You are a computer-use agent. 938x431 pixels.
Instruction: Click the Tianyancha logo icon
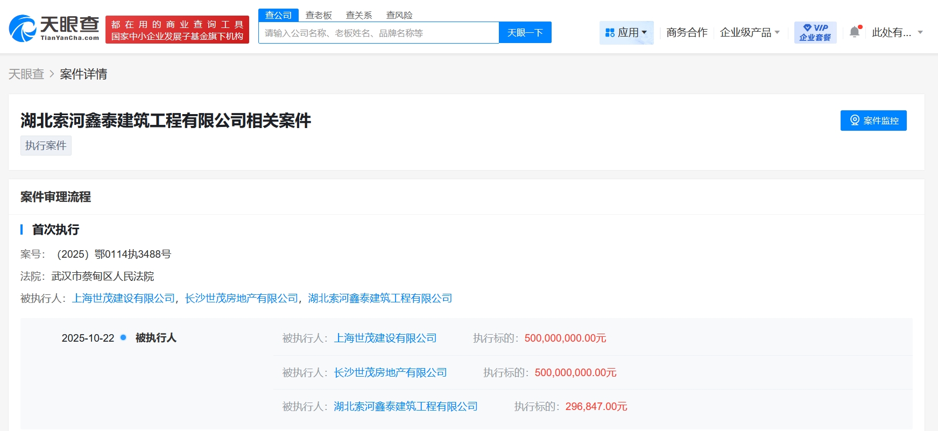point(23,29)
